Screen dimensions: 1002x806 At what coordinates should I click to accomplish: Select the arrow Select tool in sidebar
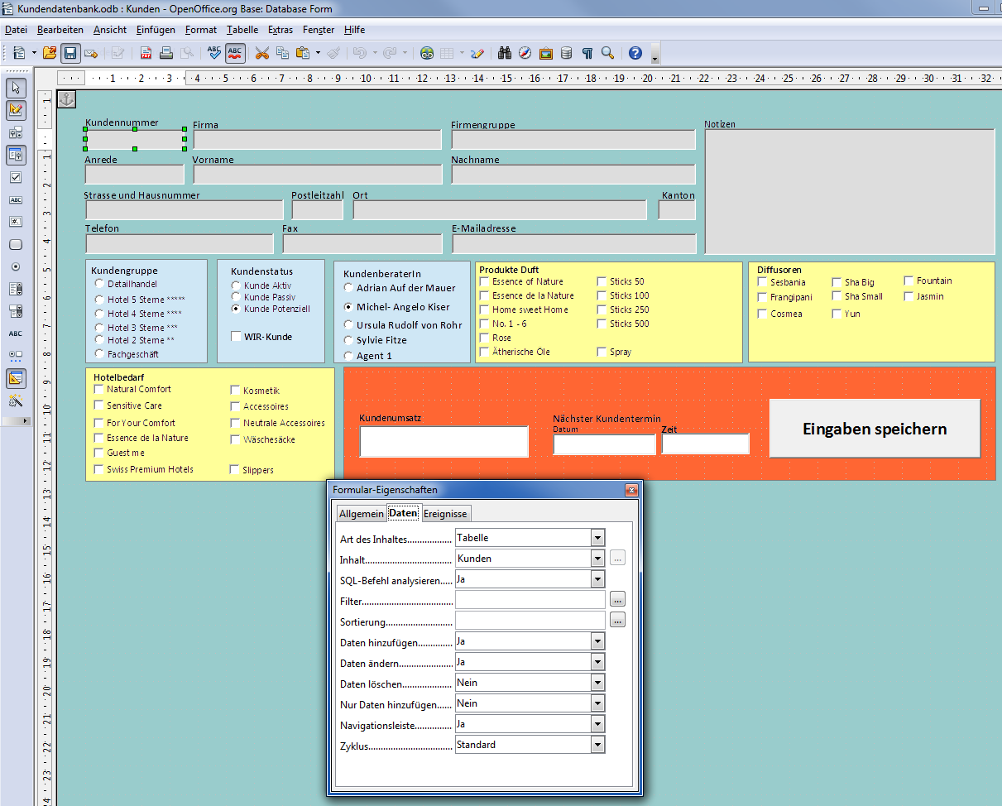(x=17, y=88)
